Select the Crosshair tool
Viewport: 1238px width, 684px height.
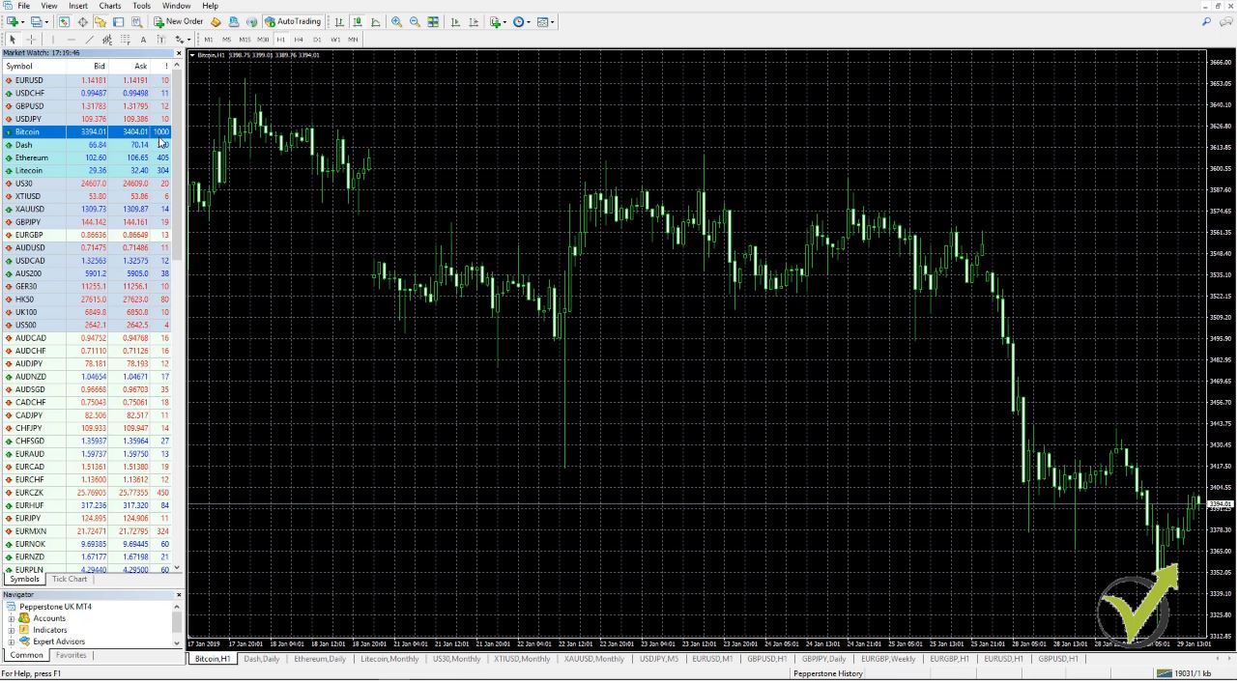tap(30, 40)
